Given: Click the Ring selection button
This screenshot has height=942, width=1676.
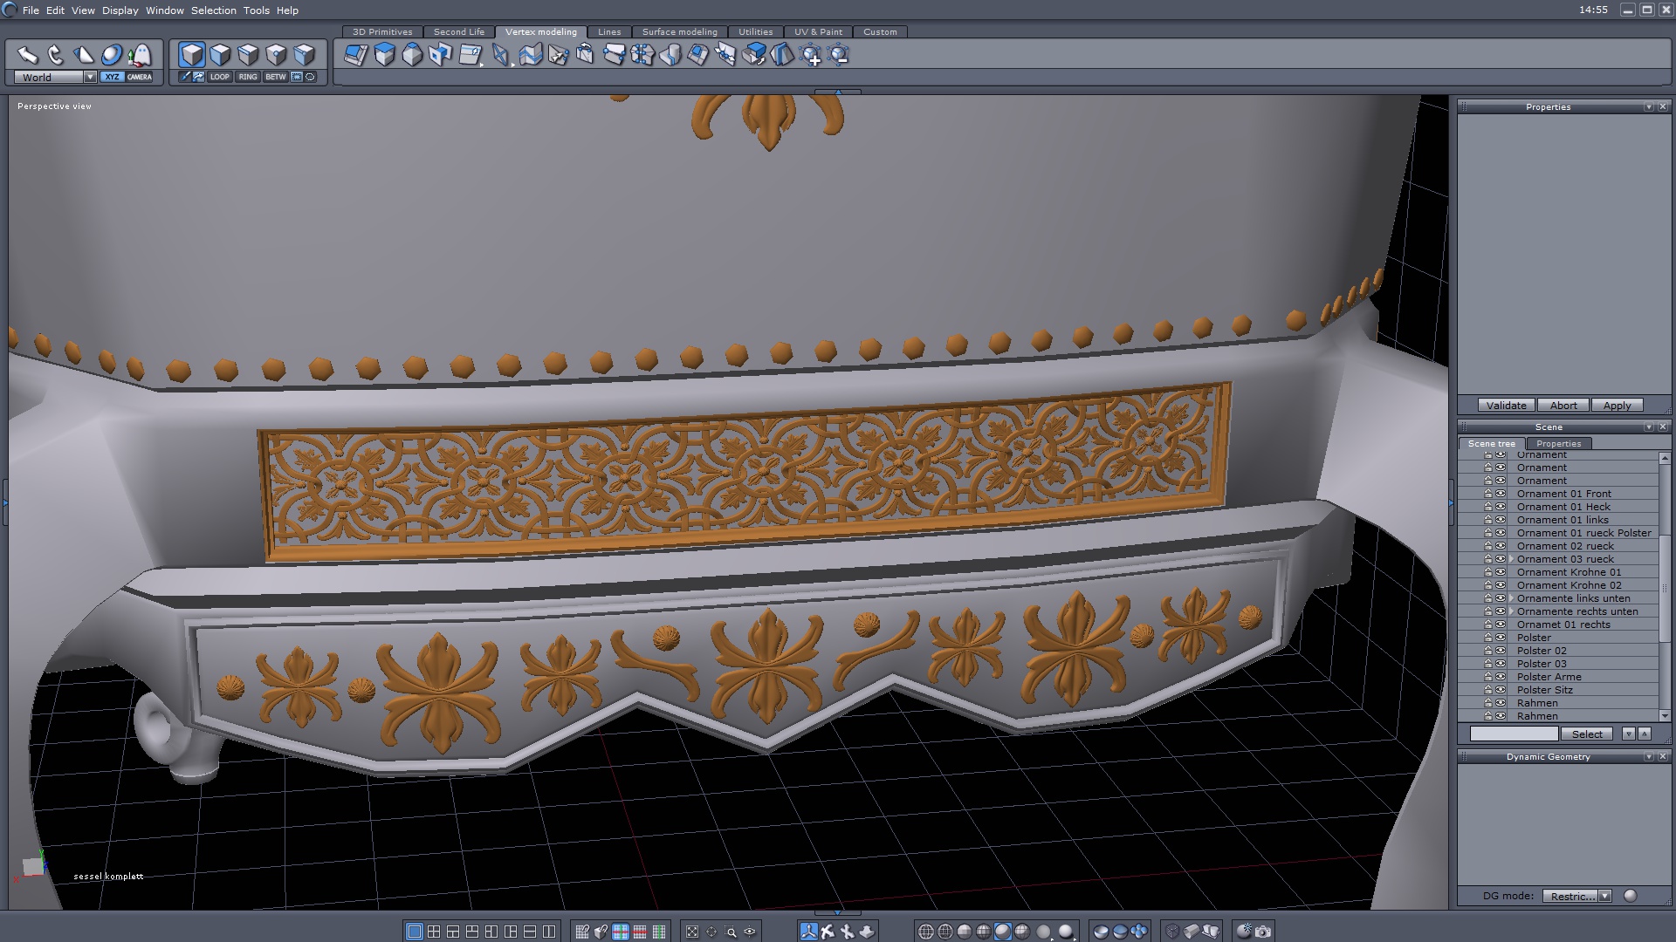Looking at the screenshot, I should [x=248, y=77].
